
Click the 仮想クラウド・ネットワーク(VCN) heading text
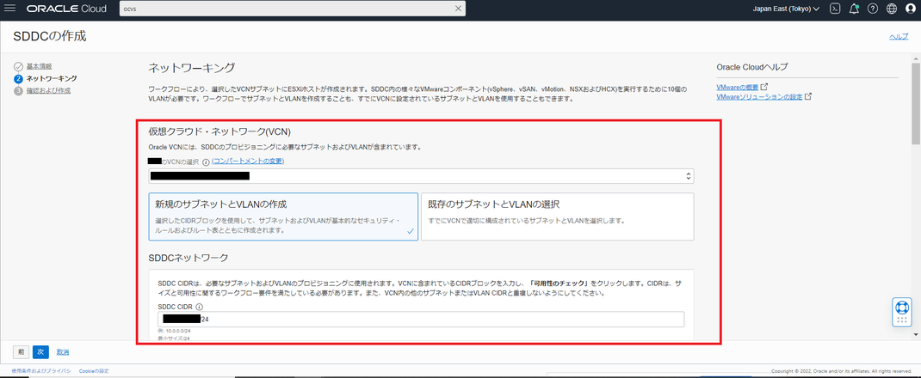(x=219, y=131)
